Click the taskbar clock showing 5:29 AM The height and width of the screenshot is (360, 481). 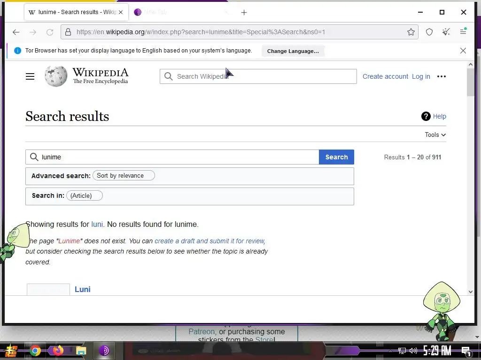[x=437, y=351]
